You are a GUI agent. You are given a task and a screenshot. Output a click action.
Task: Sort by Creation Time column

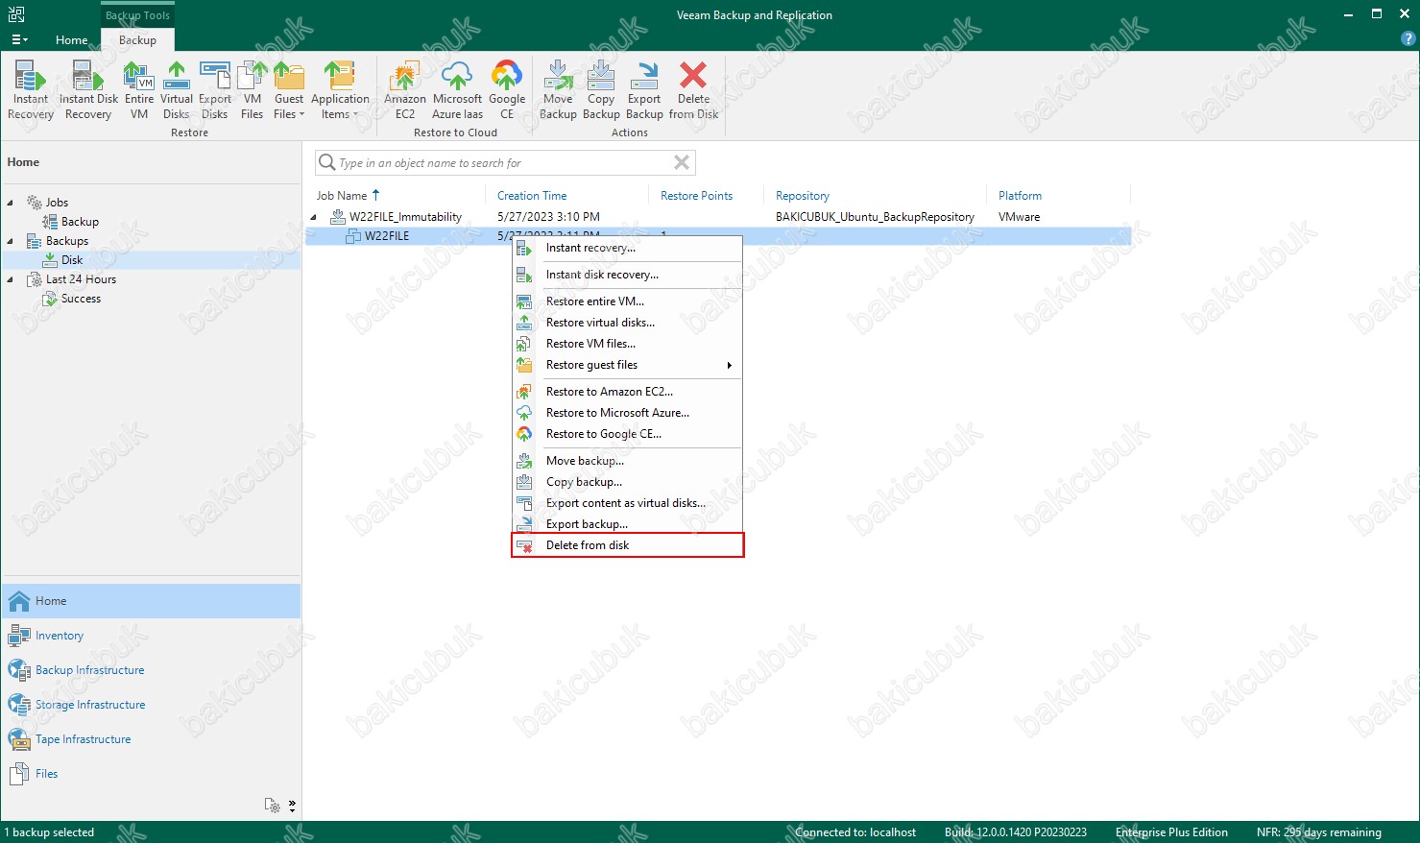(x=532, y=196)
